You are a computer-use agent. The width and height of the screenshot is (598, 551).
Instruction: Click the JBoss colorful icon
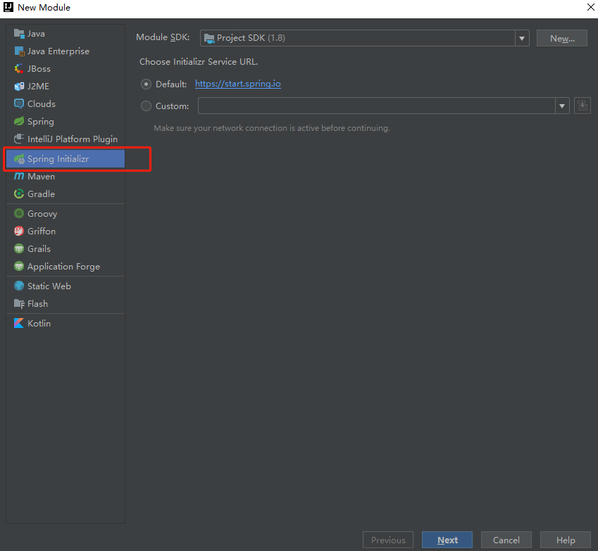tap(19, 68)
